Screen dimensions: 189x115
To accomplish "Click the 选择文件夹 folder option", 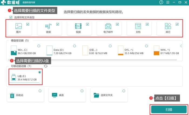I will pyautogui.click(x=109, y=95).
